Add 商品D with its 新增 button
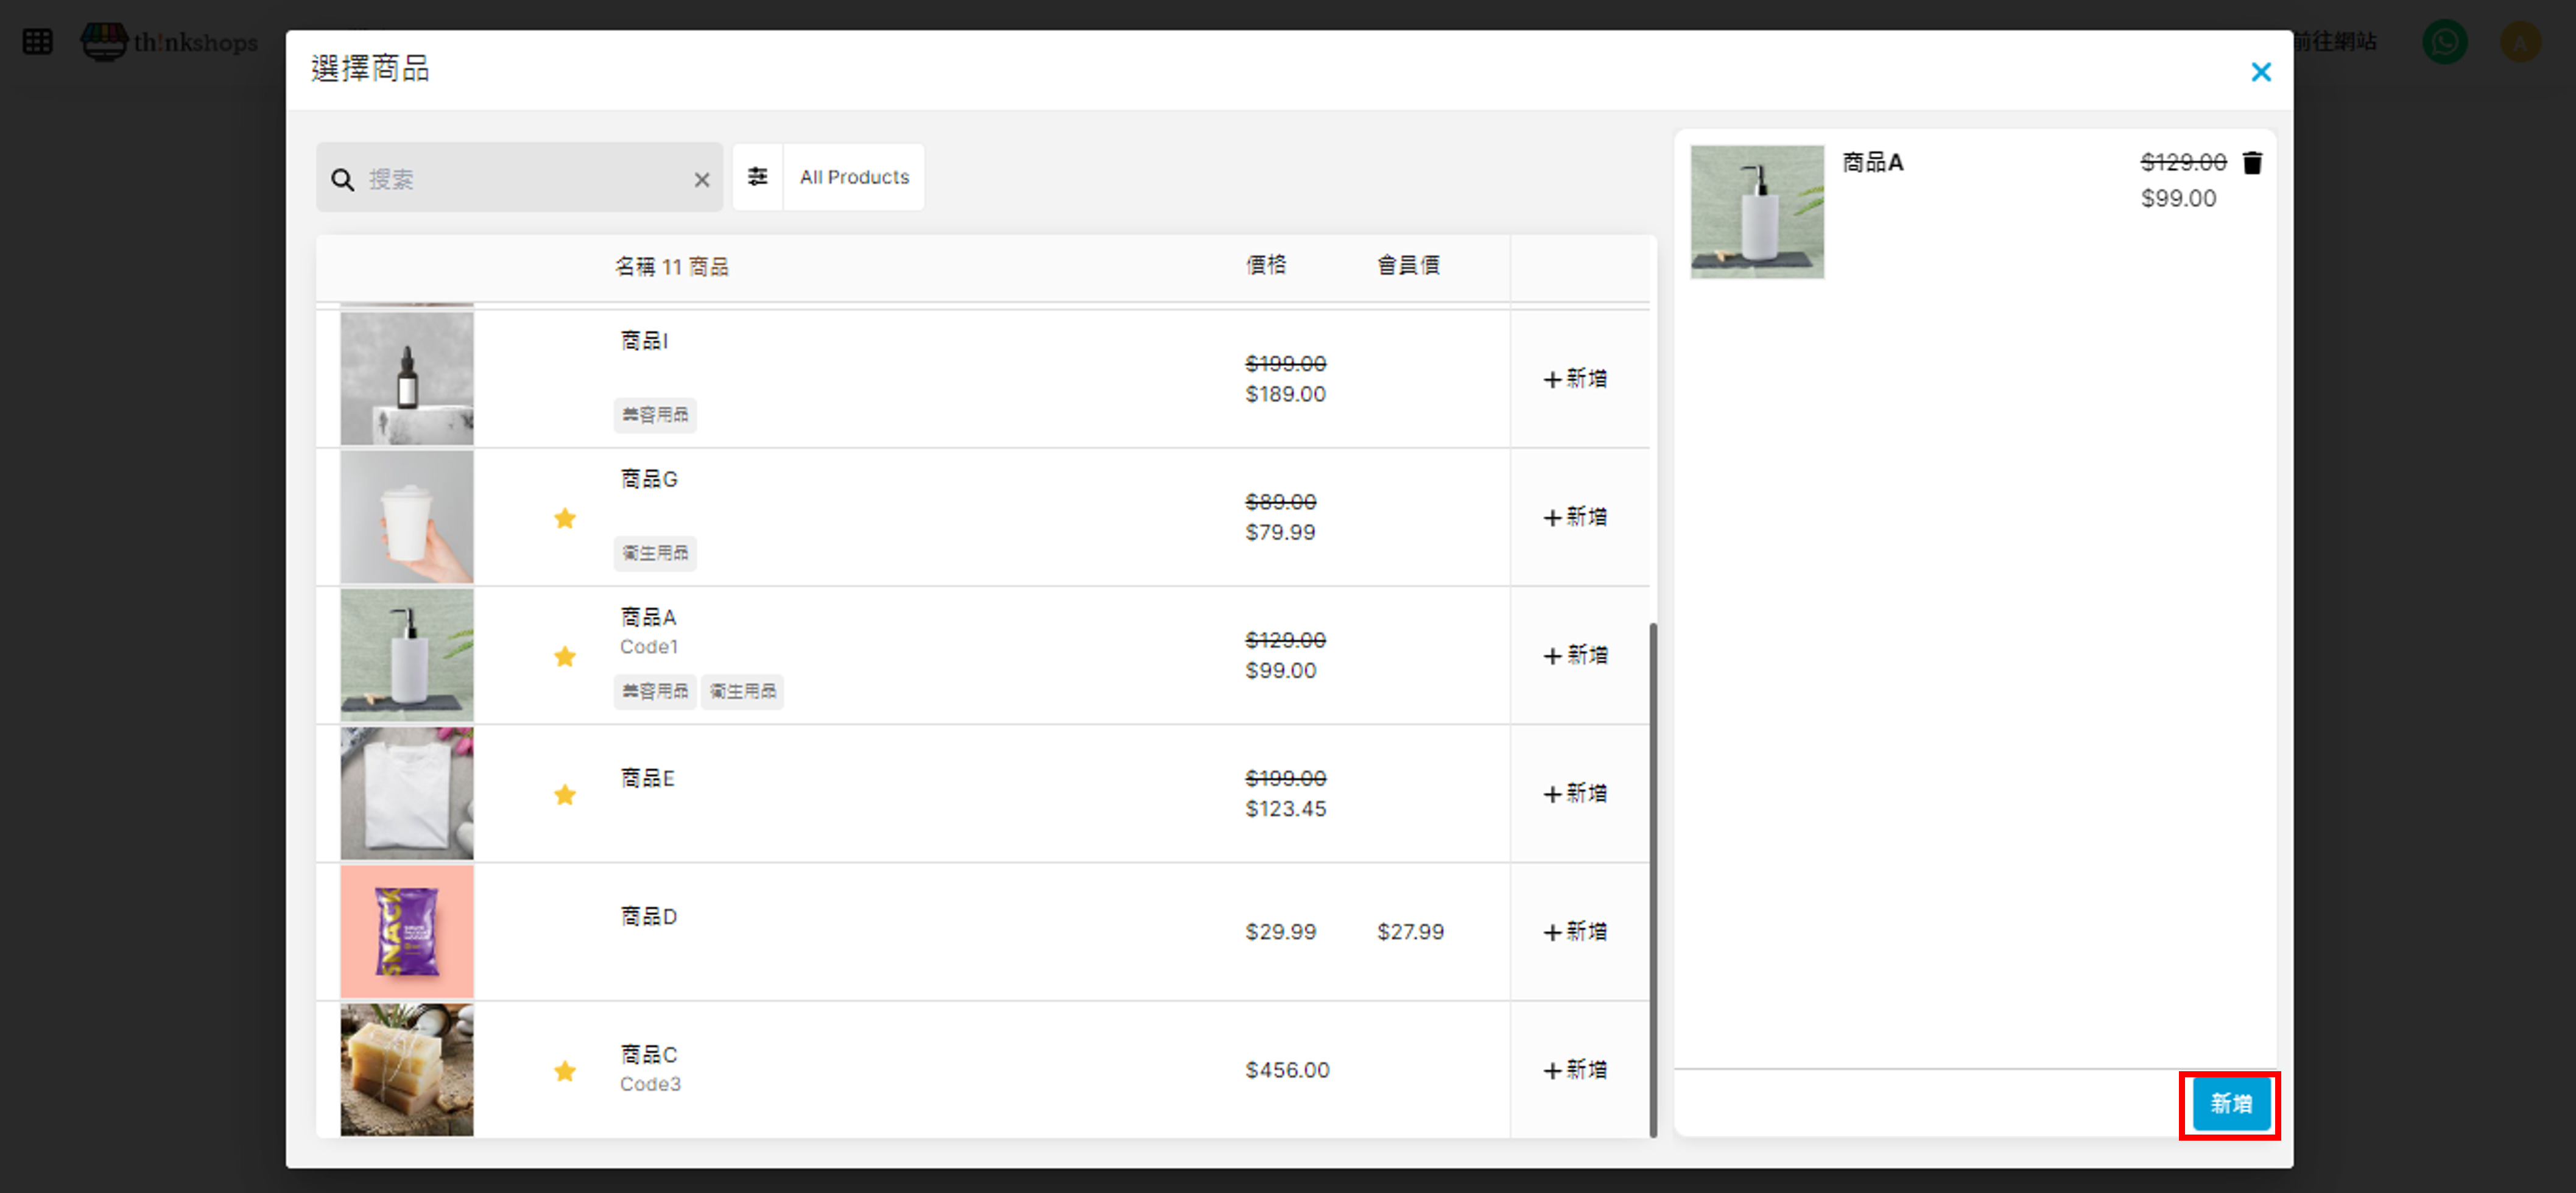 click(1575, 932)
